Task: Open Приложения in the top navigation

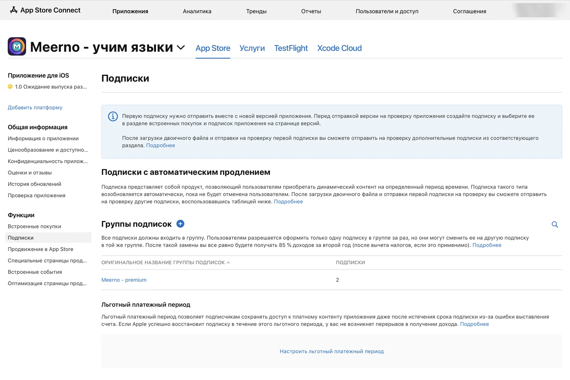Action: pyautogui.click(x=130, y=11)
